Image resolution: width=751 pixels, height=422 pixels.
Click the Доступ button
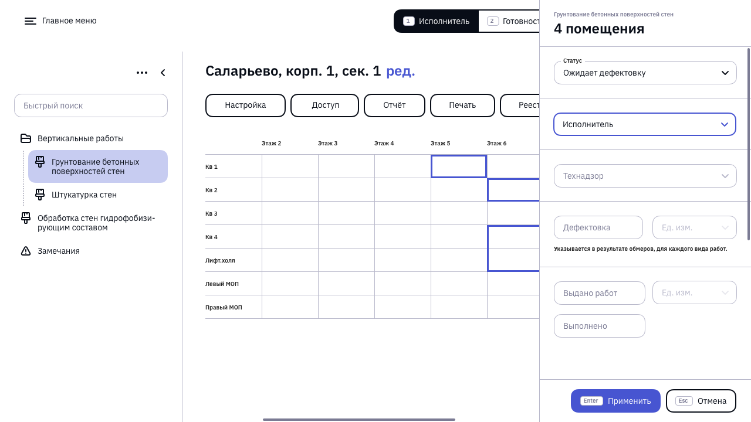(x=325, y=105)
